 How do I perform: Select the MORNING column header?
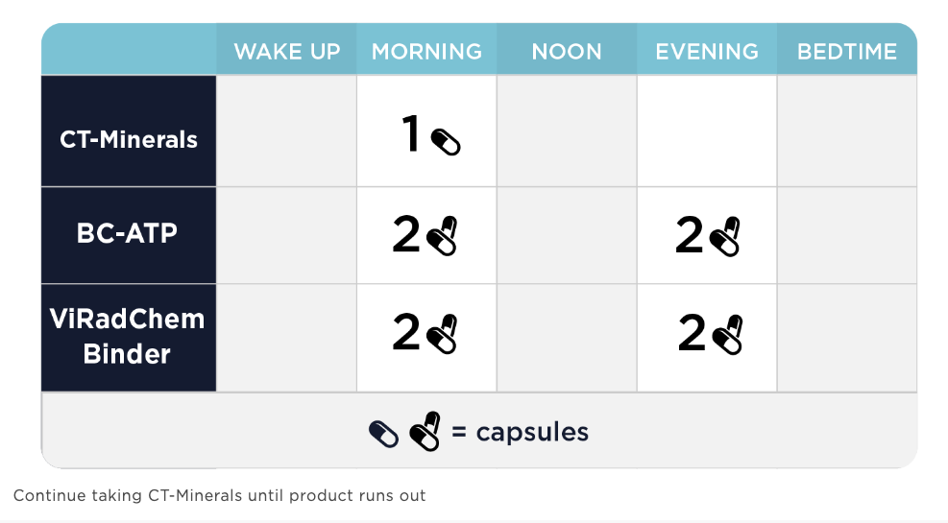coord(426,51)
